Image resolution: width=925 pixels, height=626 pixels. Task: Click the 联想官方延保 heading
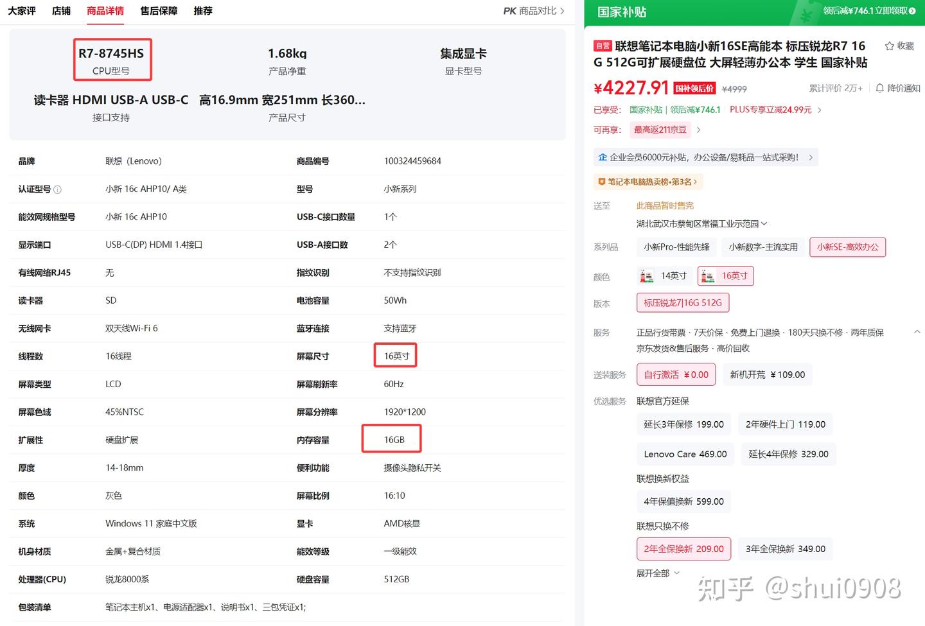click(663, 401)
